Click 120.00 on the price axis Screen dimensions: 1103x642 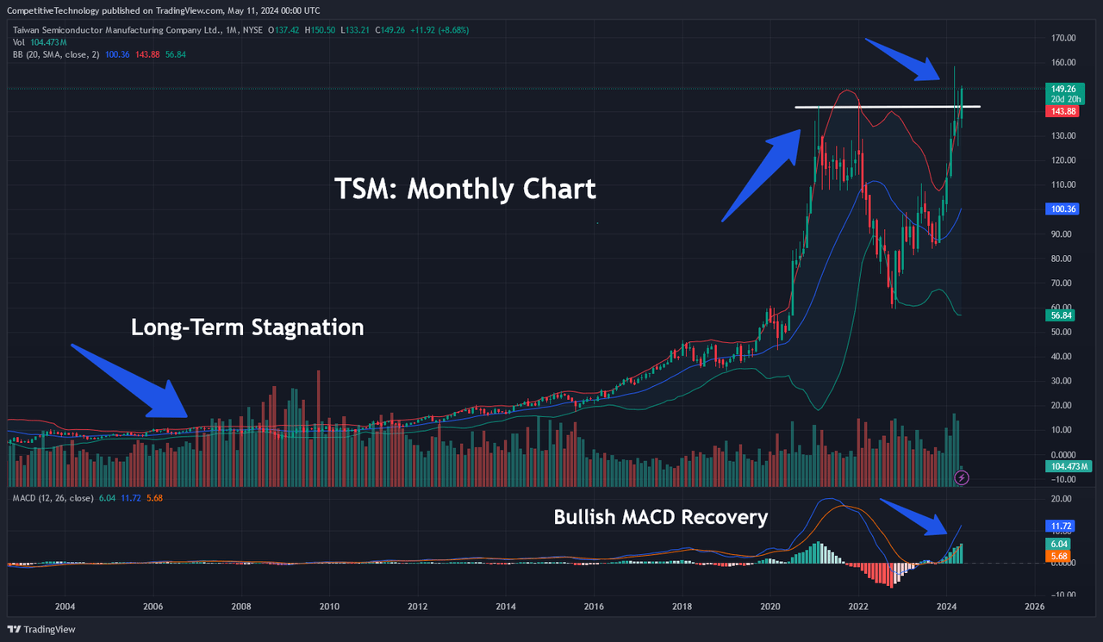tap(1063, 160)
